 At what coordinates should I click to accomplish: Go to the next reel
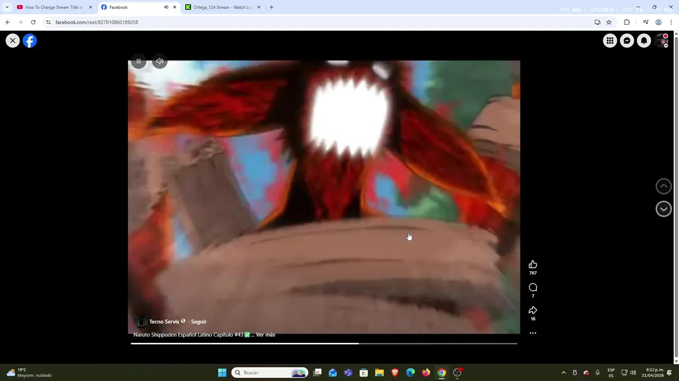(x=664, y=209)
